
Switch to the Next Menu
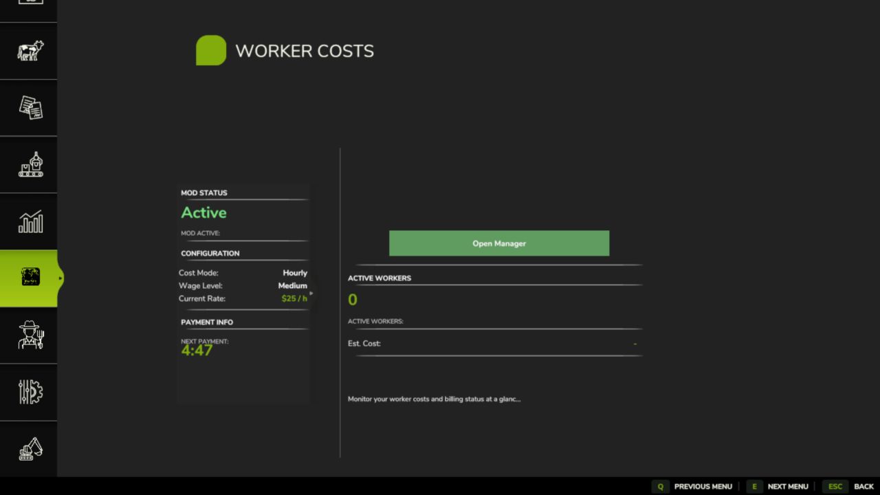coord(788,486)
